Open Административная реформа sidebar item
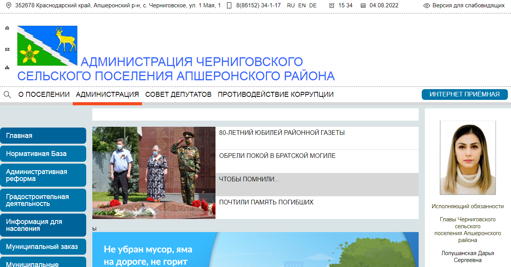Screen dimensions: 511x267 pos(43,175)
